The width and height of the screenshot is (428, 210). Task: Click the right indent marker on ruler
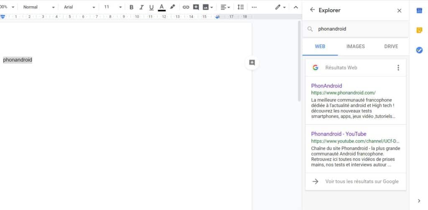point(217,17)
